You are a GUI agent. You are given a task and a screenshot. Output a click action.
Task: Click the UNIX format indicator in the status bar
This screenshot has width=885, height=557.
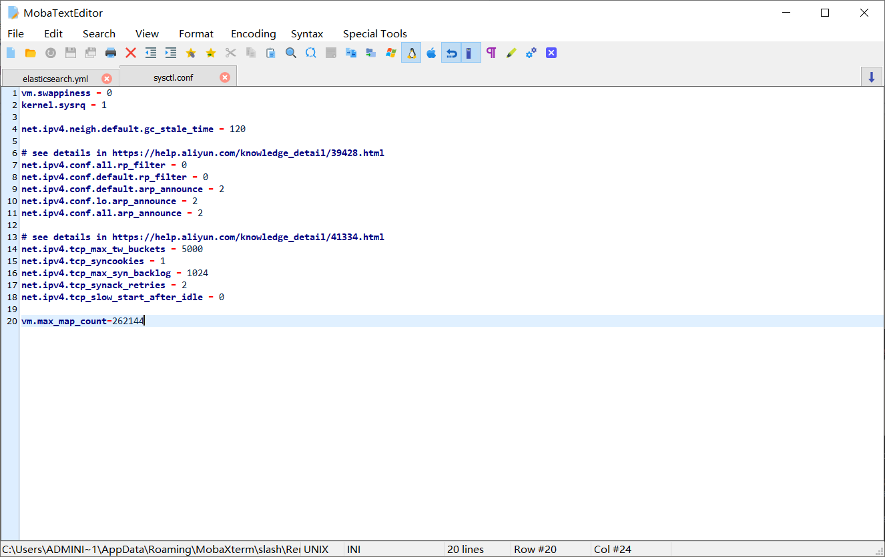click(316, 550)
